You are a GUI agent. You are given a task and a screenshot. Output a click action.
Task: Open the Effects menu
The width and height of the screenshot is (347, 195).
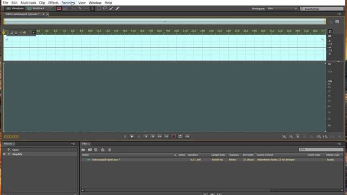click(53, 3)
